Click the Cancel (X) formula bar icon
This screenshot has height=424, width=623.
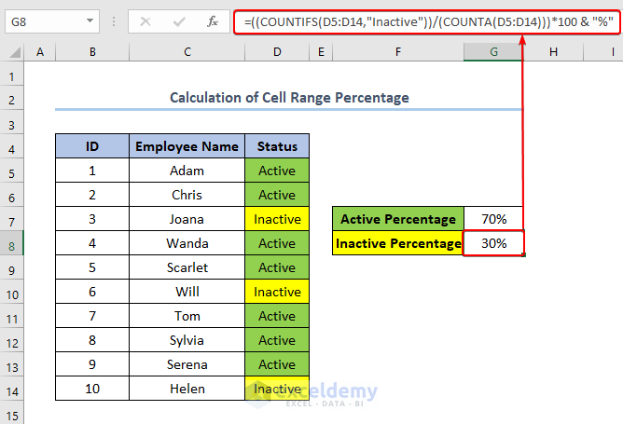coord(145,21)
